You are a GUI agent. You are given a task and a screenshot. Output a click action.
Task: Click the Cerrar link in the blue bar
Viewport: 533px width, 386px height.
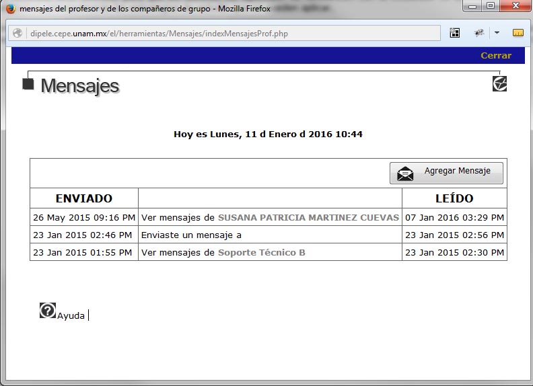click(495, 56)
